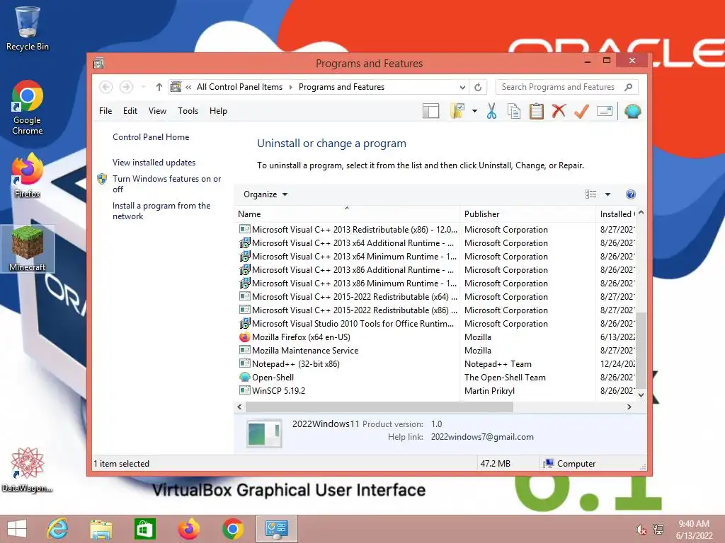Click the red X Delete toolbar icon

(559, 111)
